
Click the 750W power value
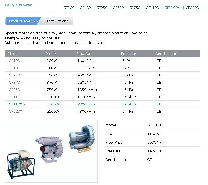click(52, 90)
